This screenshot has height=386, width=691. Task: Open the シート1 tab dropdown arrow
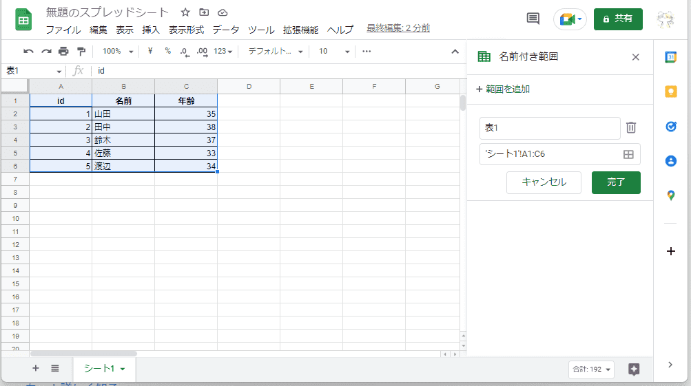point(123,369)
